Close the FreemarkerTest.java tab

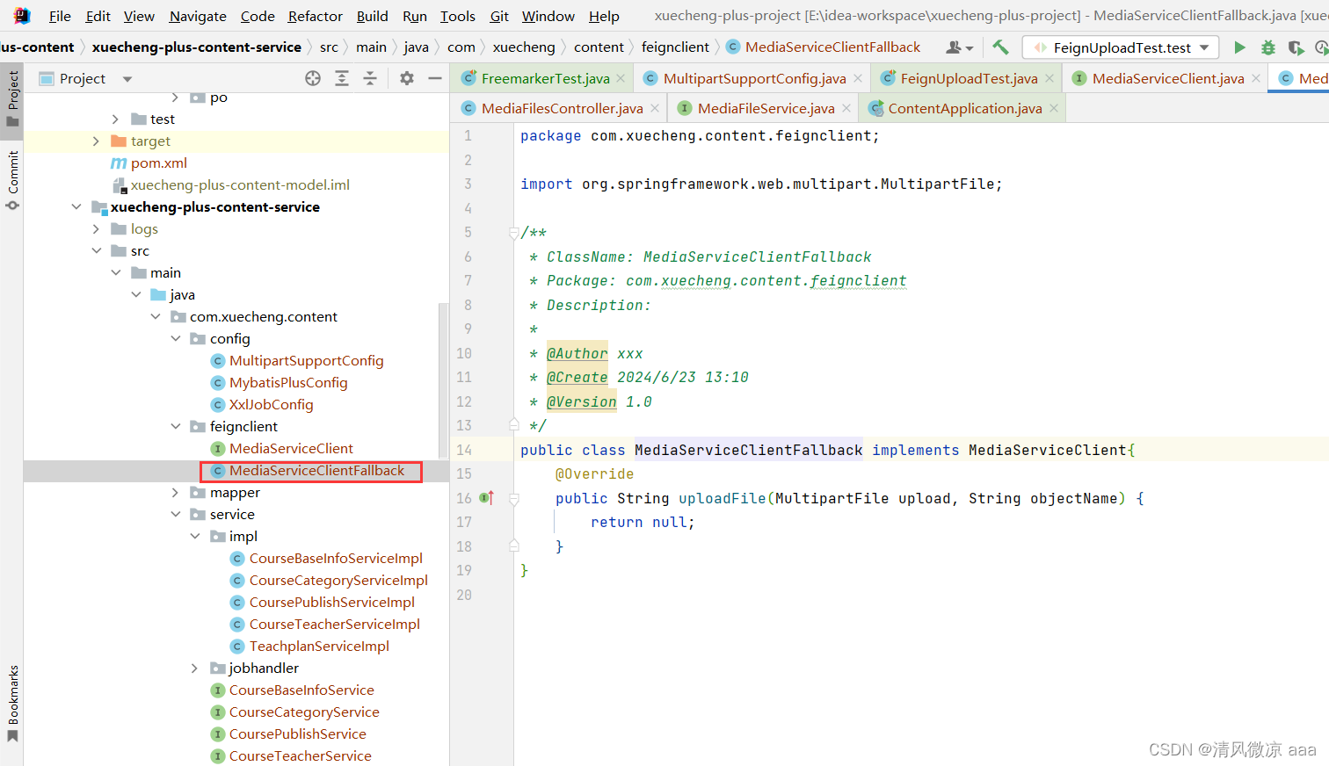(621, 78)
